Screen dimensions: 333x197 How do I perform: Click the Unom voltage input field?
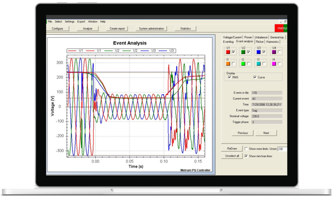click(x=282, y=149)
